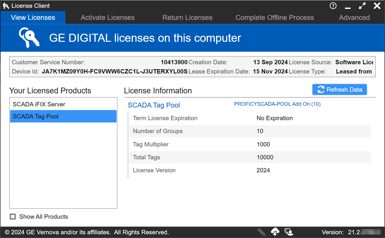Click the refresh arrows icon on Refresh Data
This screenshot has height=238, width=385.
click(x=321, y=90)
